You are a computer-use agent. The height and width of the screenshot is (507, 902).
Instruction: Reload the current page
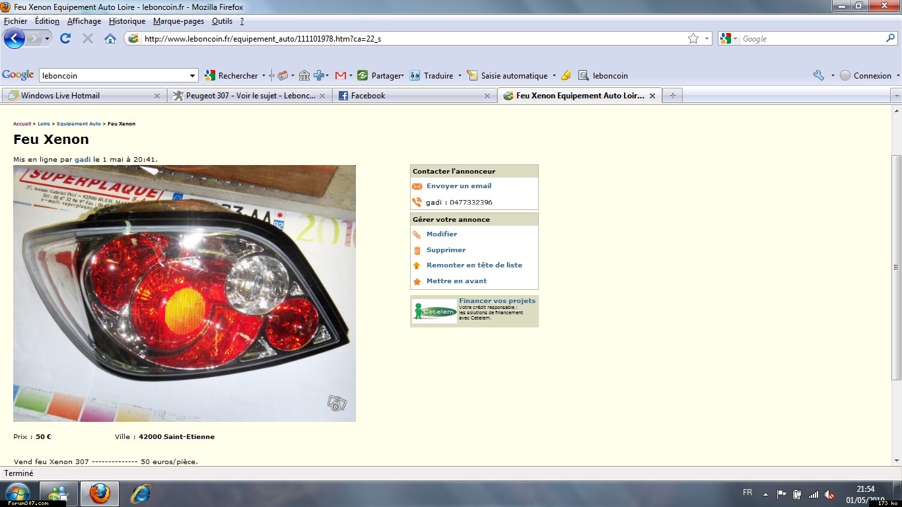pos(65,39)
